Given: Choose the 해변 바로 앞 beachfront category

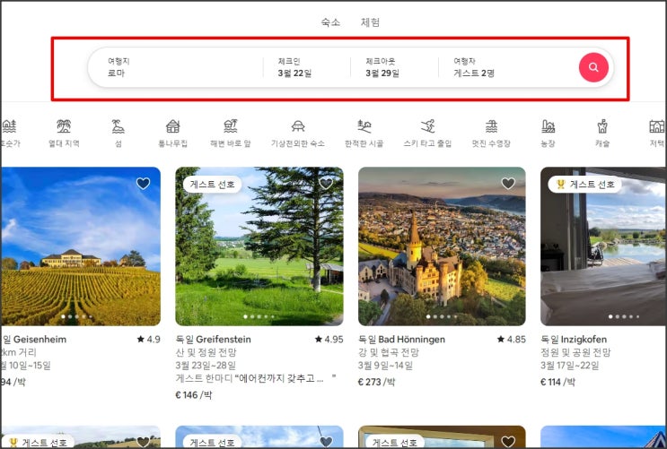Looking at the screenshot, I should click(x=231, y=133).
